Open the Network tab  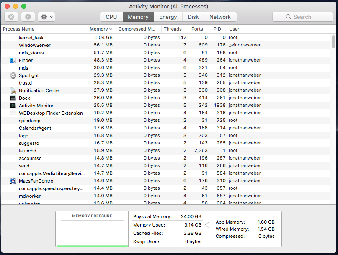click(x=220, y=17)
